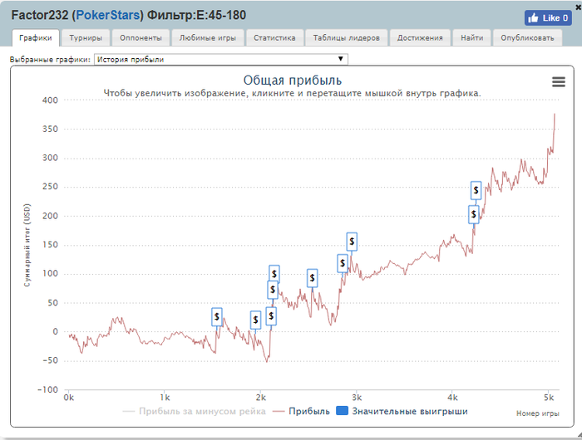Click the dollar marker below it near 115

(343, 263)
